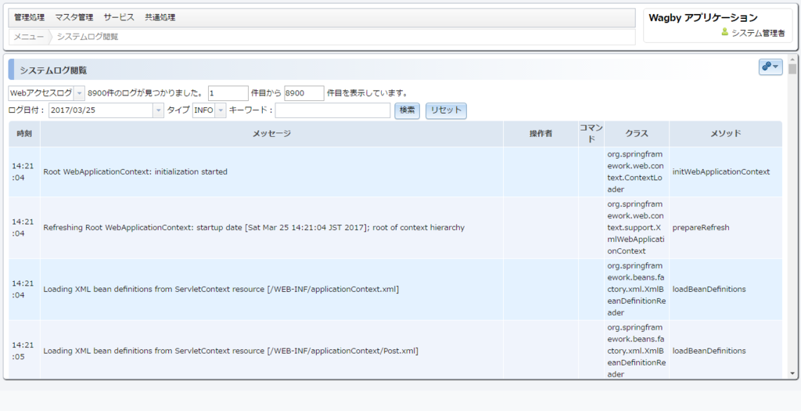Screen dimensions: 801x411
Task: Click the vertical scrollbar thumb
Action: click(x=792, y=69)
